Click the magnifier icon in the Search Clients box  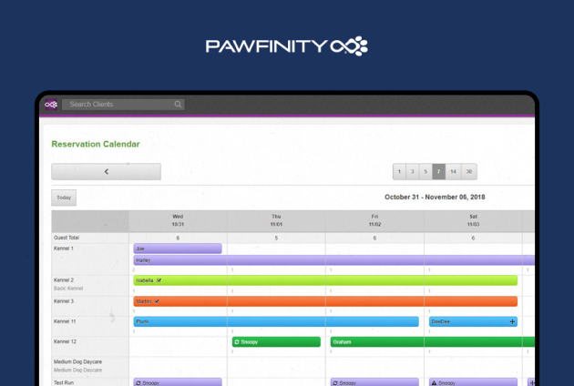tap(178, 105)
